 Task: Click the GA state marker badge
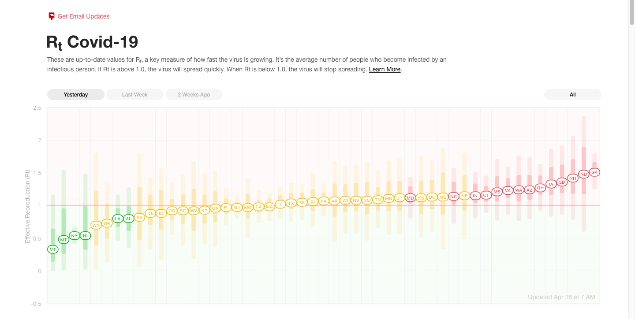pyautogui.click(x=594, y=172)
